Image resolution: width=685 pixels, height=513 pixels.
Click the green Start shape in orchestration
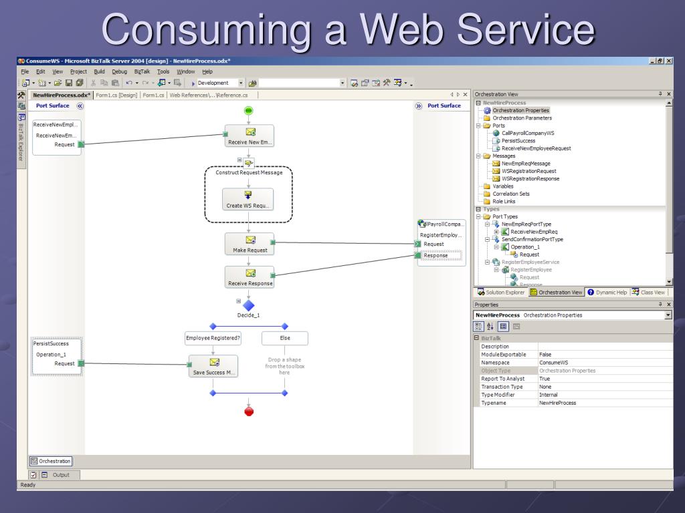(x=249, y=110)
